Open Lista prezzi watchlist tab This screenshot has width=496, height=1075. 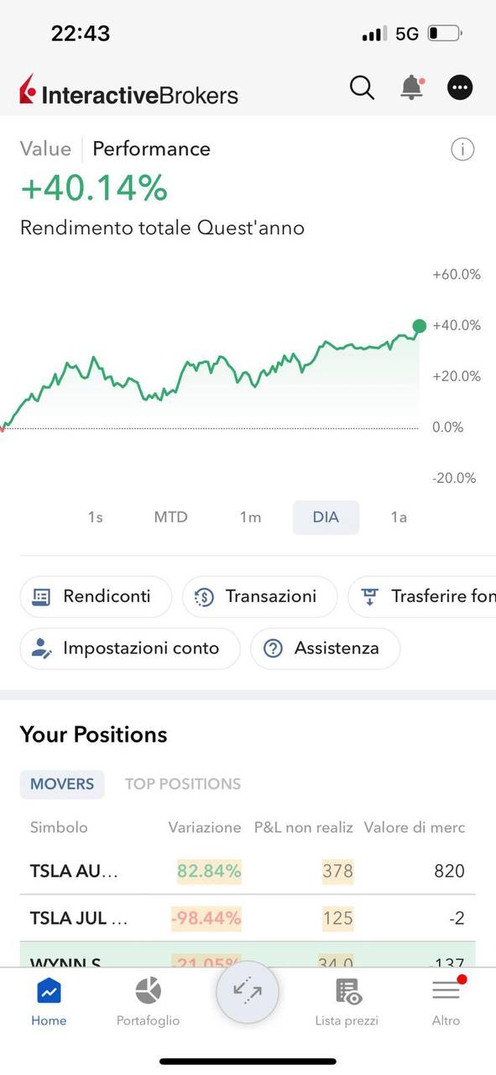coord(347,1002)
